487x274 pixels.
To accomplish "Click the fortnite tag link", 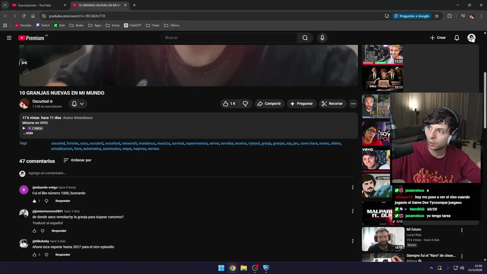I will pos(72,143).
